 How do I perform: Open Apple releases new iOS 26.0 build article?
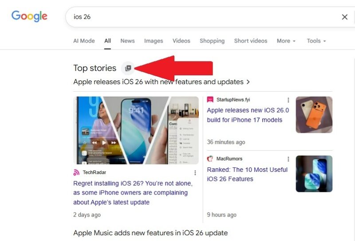[x=248, y=115]
